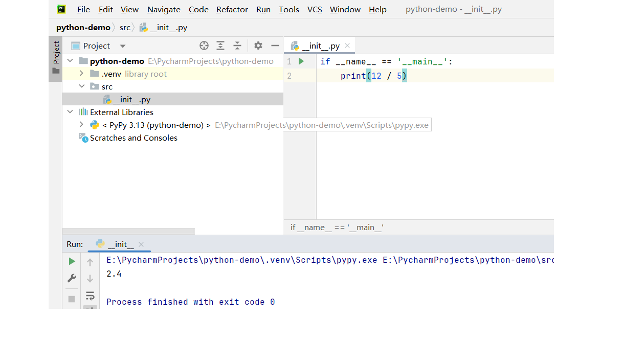Open the Navigate menu

coord(164,9)
